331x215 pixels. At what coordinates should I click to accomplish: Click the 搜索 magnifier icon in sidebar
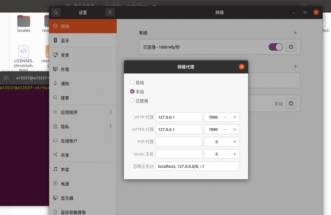55,98
